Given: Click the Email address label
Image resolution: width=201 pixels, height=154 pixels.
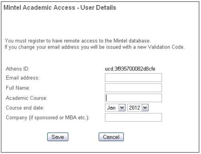Looking at the screenshot, I should tap(23, 78).
